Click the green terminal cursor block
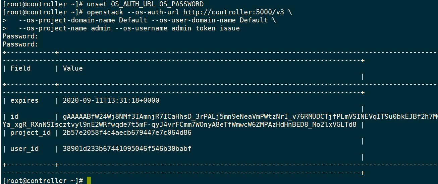 89,181
